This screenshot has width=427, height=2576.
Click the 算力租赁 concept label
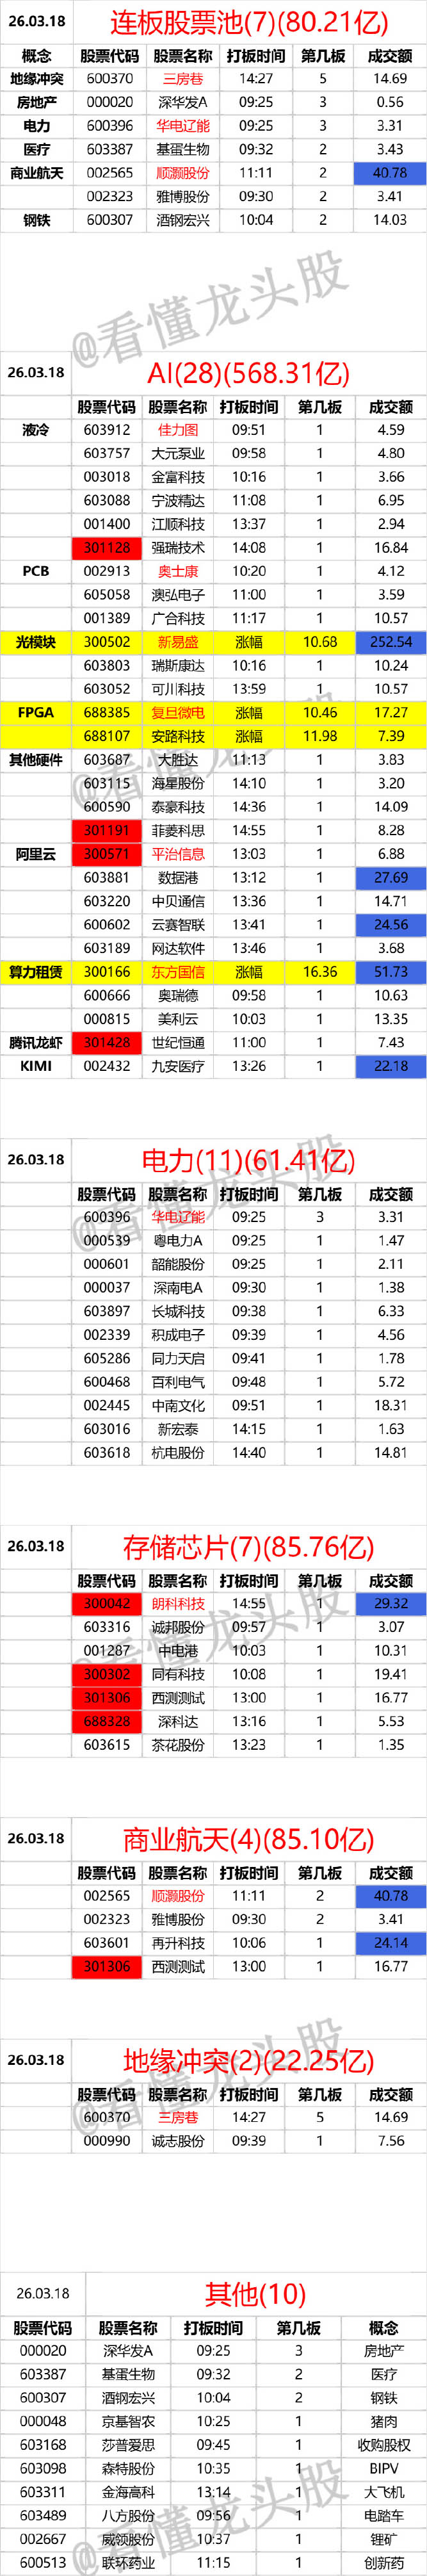pos(36,972)
